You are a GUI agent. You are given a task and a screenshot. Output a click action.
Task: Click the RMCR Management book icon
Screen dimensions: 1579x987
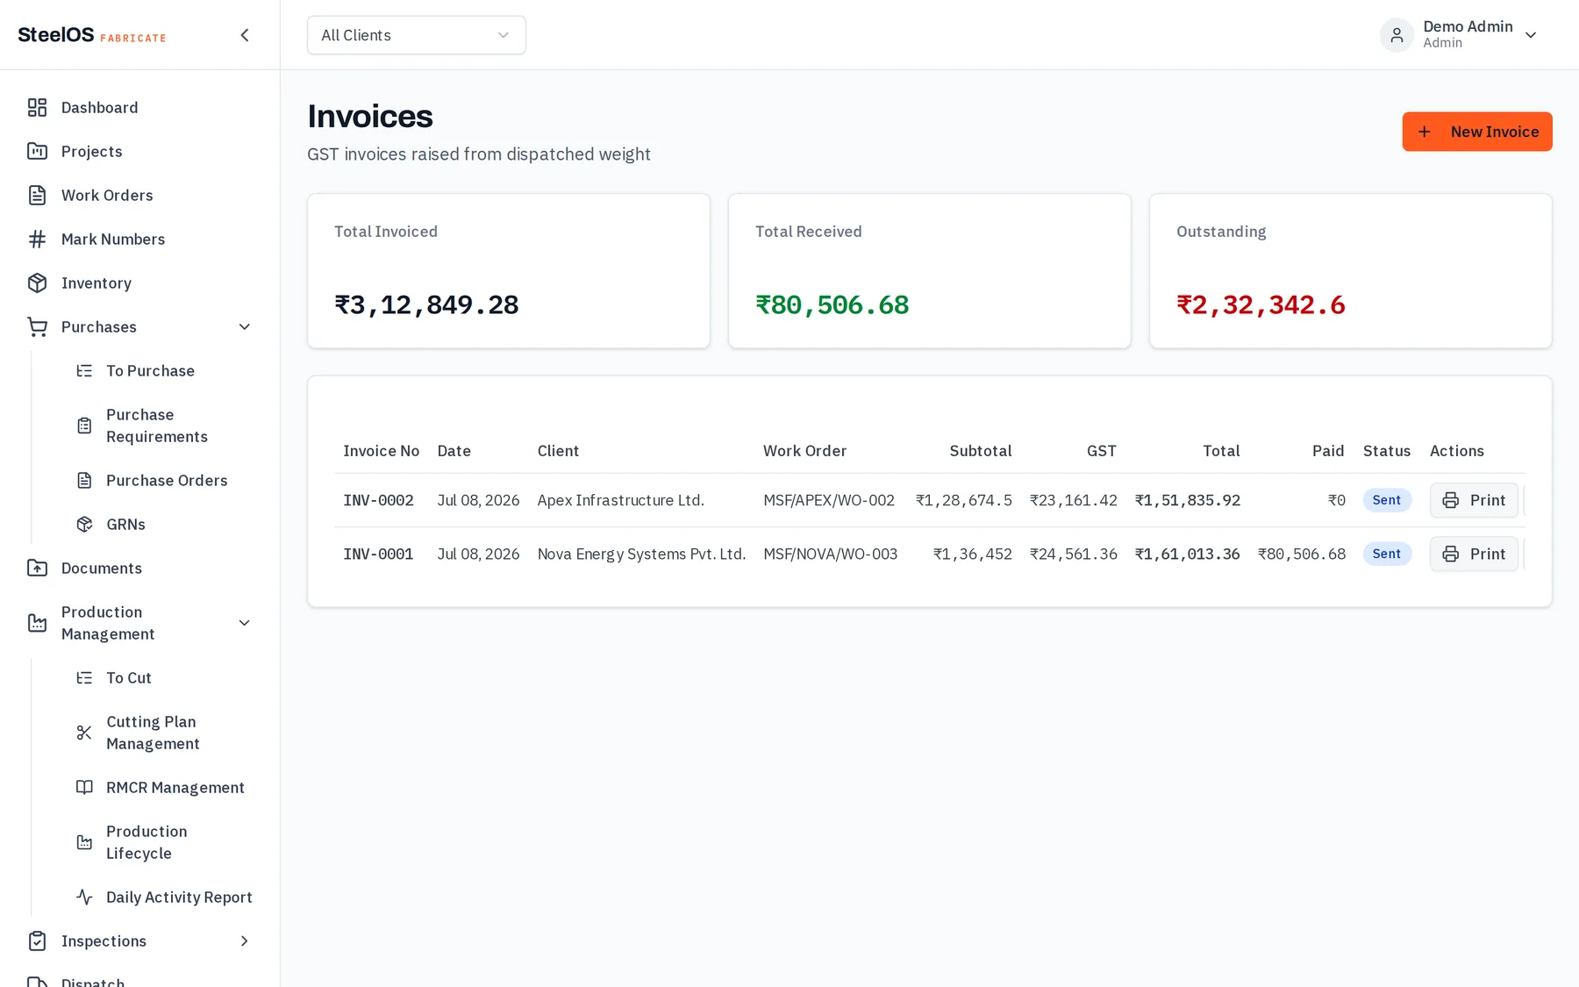[84, 788]
